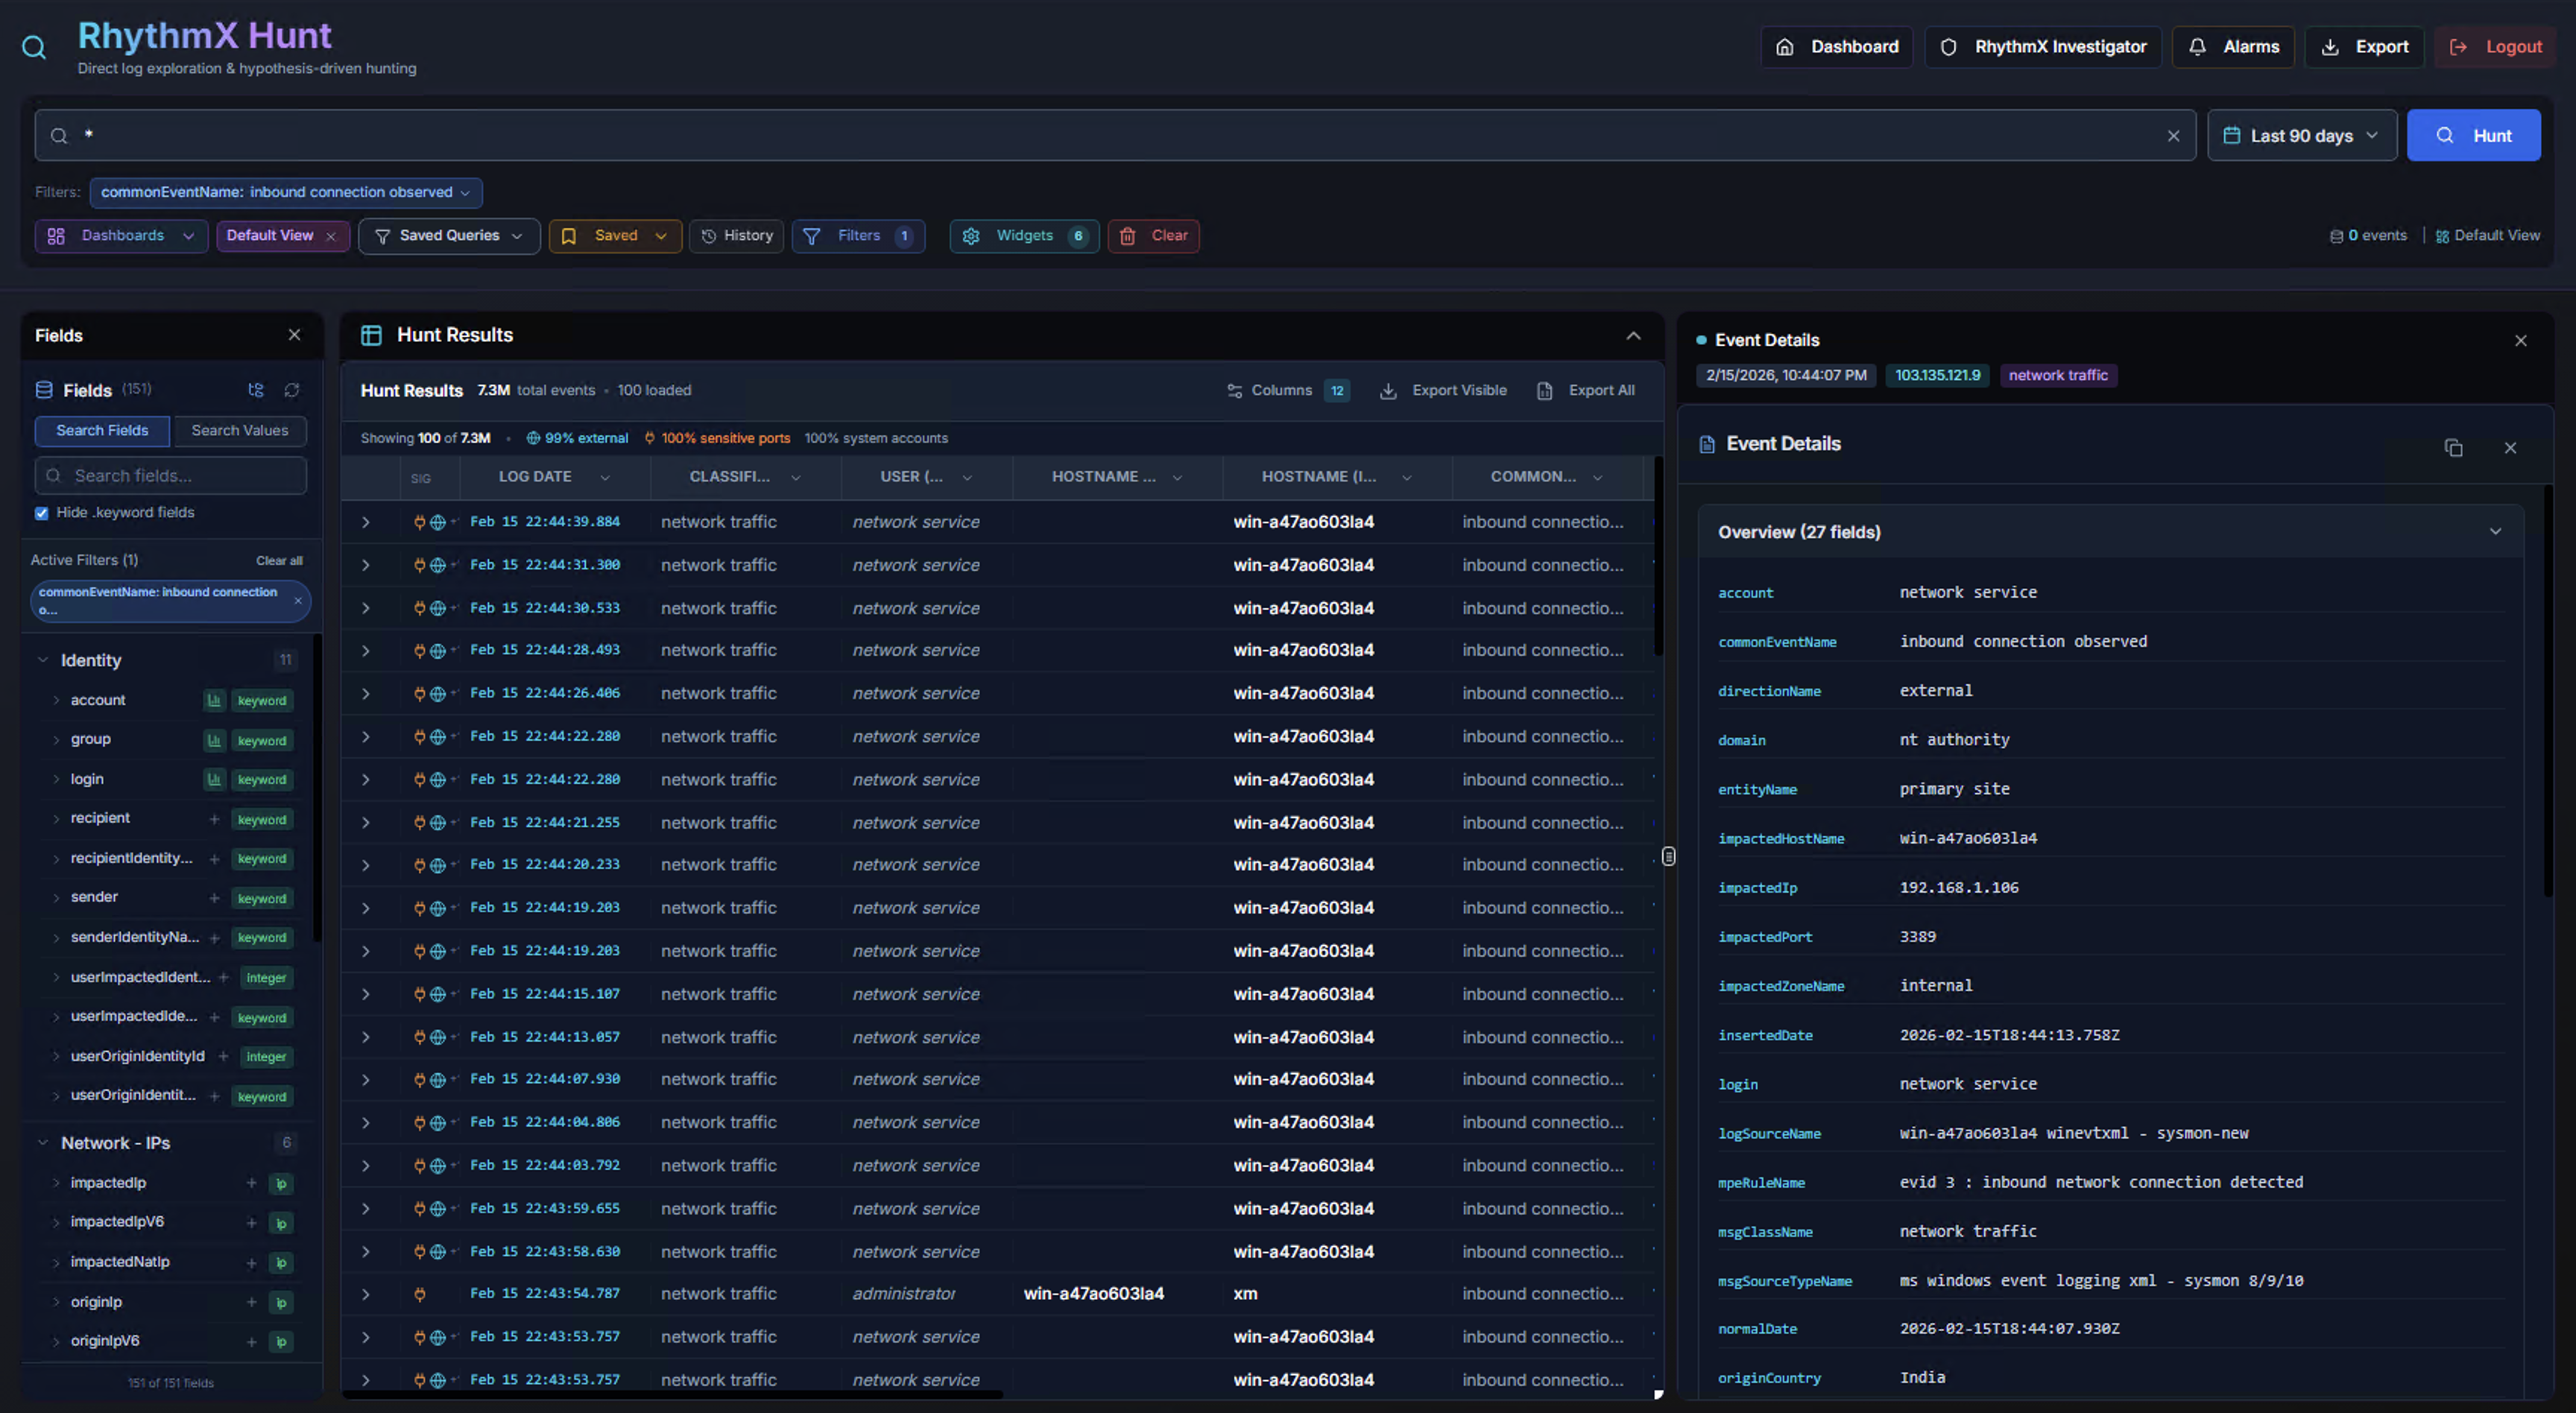Clear the search query with X icon
This screenshot has height=1413, width=2576.
pyautogui.click(x=2173, y=136)
